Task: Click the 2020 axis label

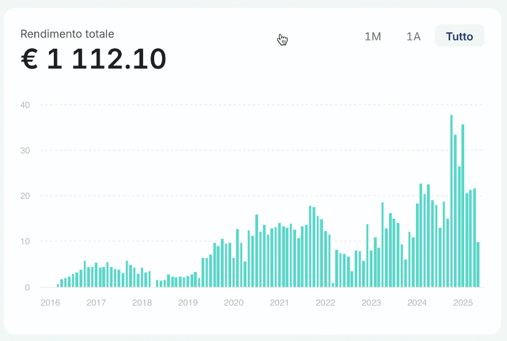Action: (x=234, y=302)
